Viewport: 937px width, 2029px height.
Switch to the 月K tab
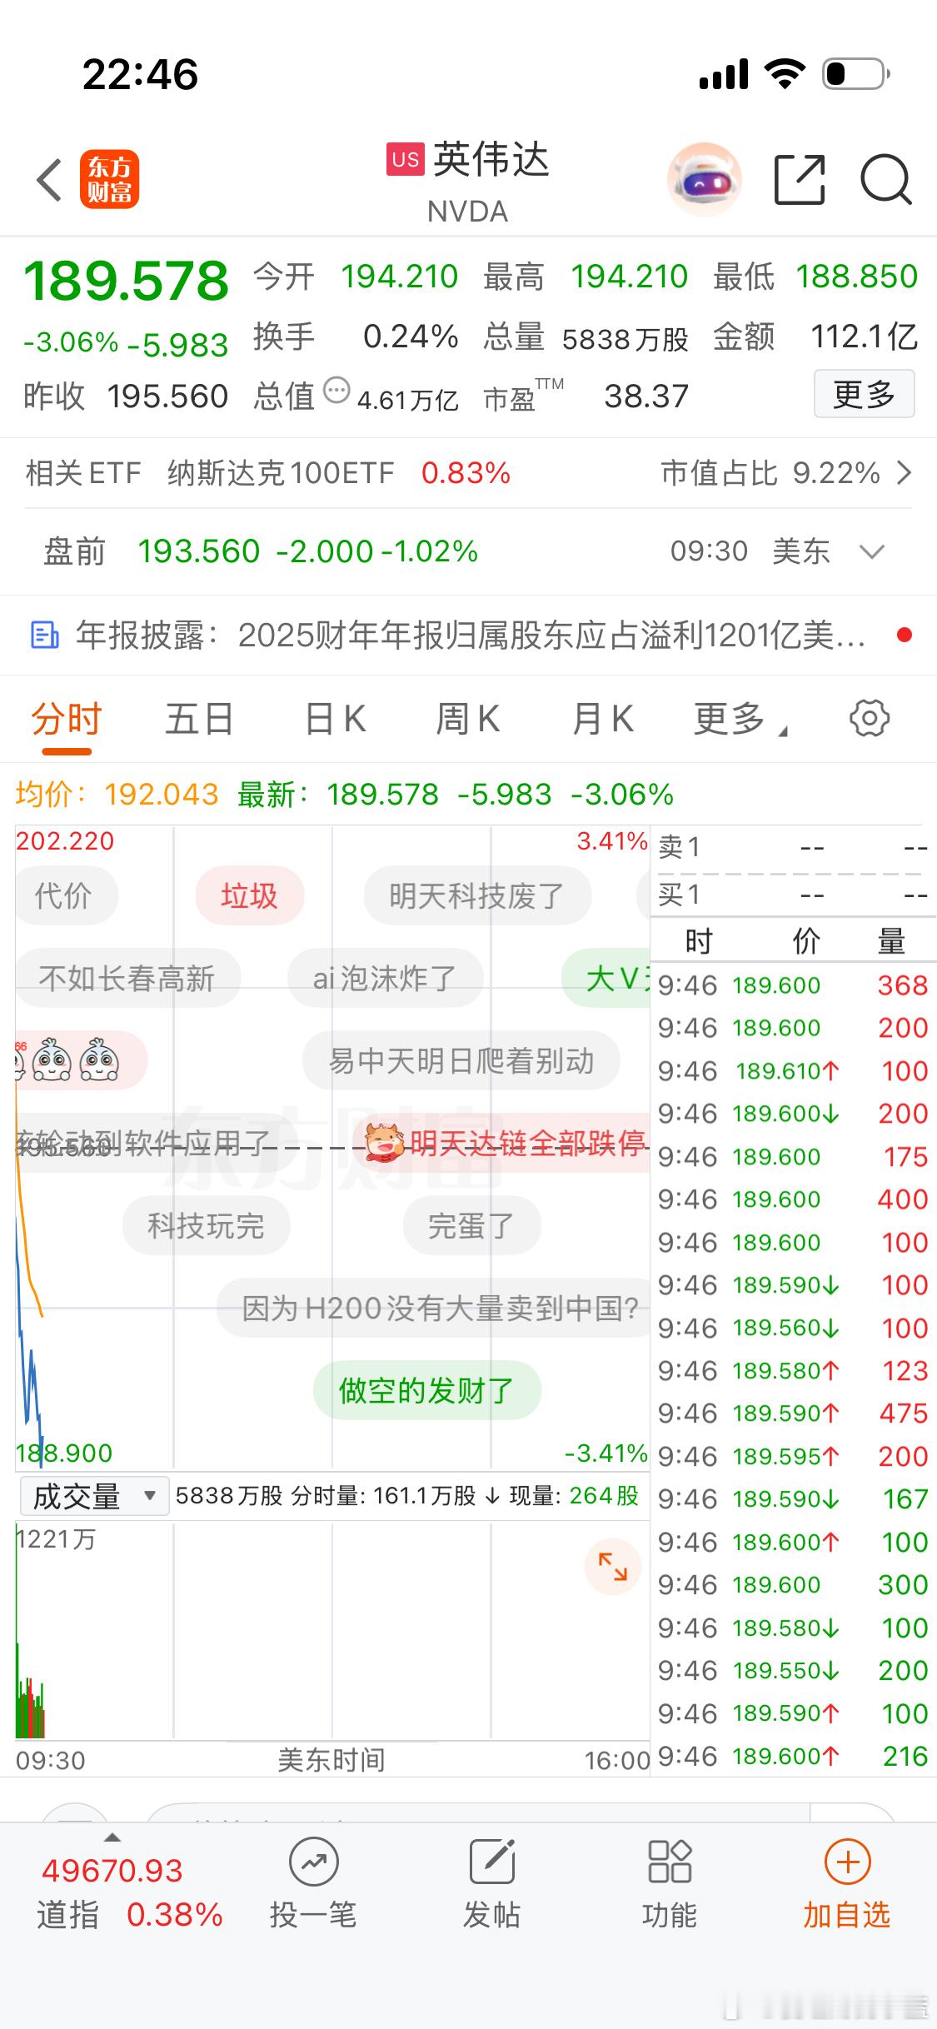603,719
